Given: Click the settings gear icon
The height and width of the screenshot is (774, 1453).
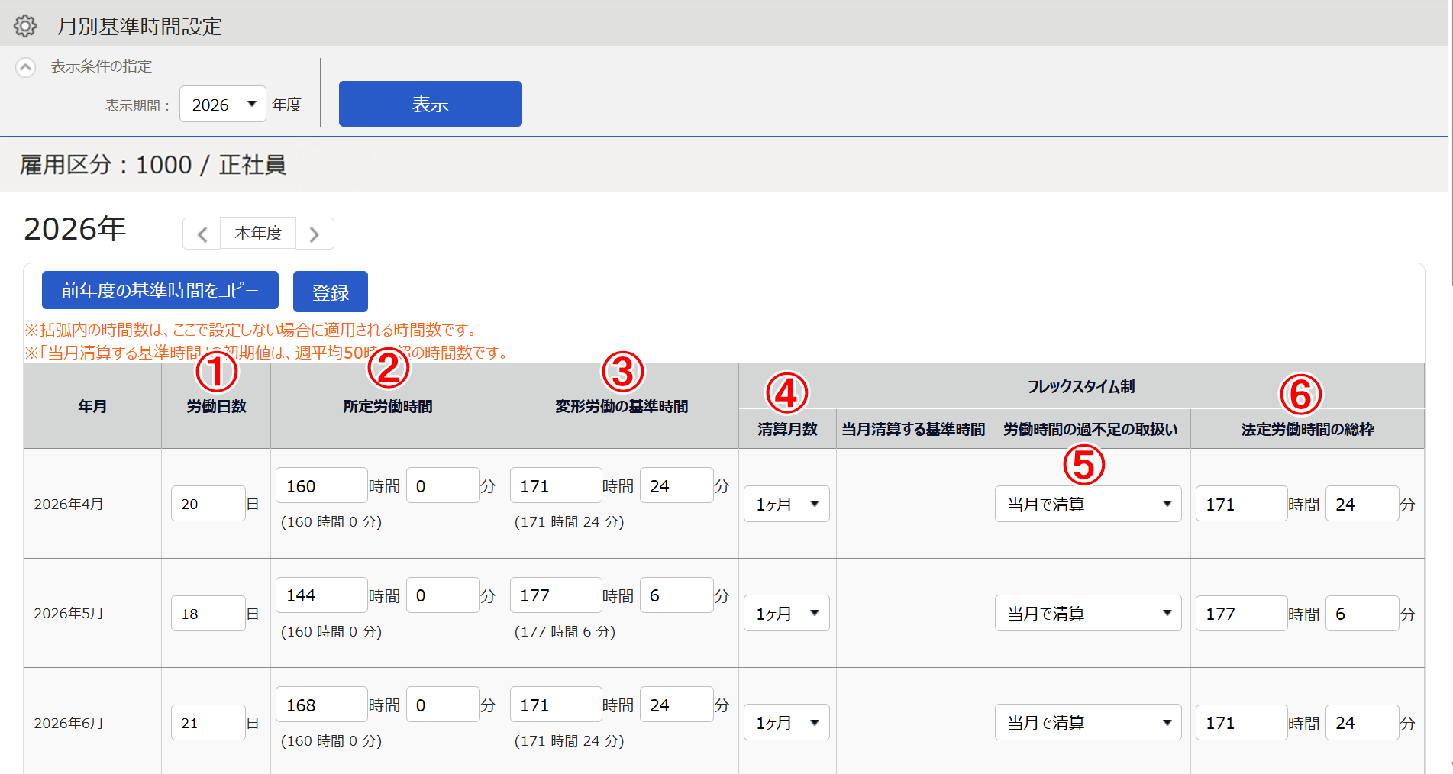Looking at the screenshot, I should (25, 26).
